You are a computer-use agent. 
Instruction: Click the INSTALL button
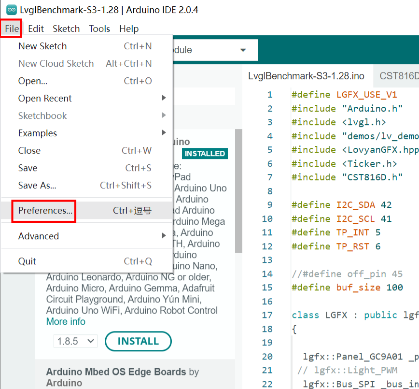tap(138, 341)
